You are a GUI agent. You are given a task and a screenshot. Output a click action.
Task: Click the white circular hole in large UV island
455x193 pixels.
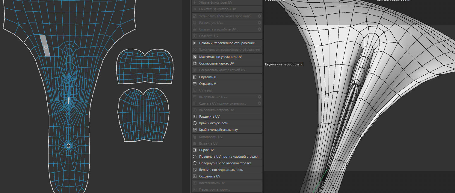[x=68, y=145]
